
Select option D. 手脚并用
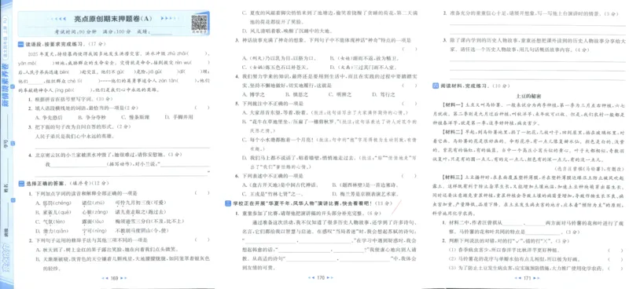(178, 118)
